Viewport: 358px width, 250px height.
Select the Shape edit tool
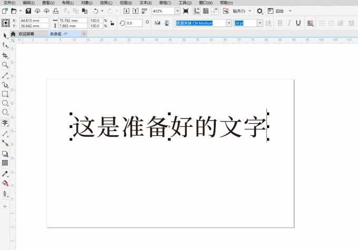click(x=5, y=45)
